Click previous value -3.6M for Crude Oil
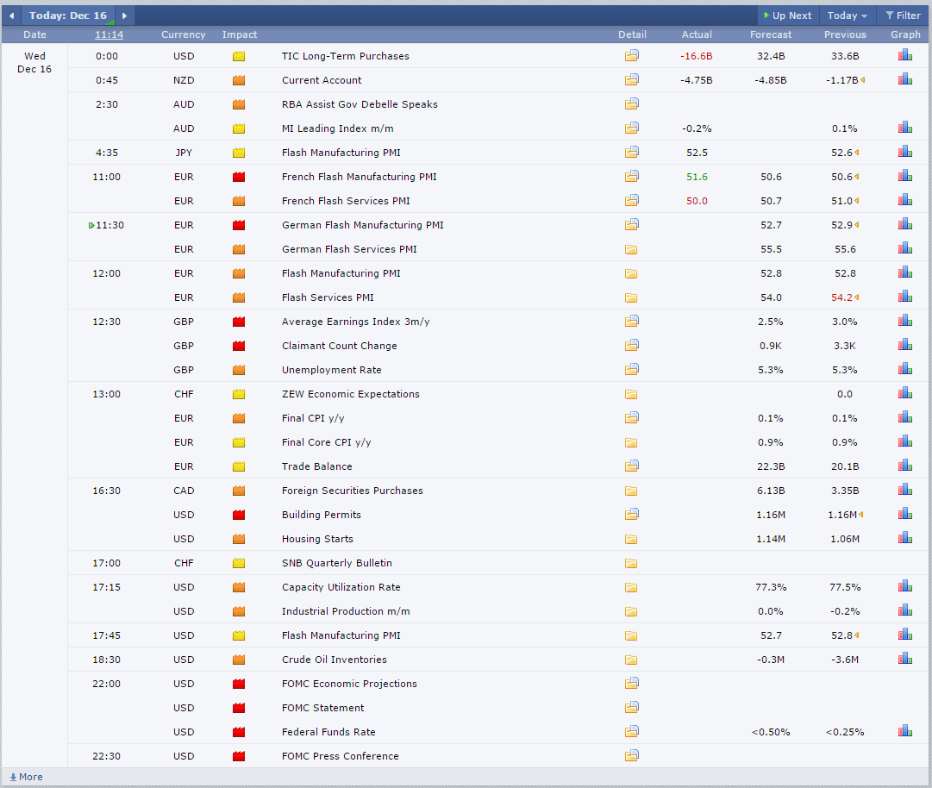Screen dimensions: 932x788 (x=845, y=660)
